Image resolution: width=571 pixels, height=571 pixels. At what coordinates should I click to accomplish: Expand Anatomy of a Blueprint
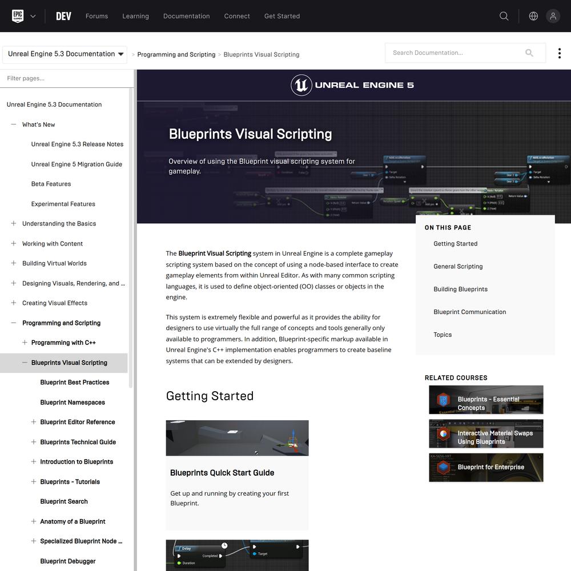click(x=34, y=521)
